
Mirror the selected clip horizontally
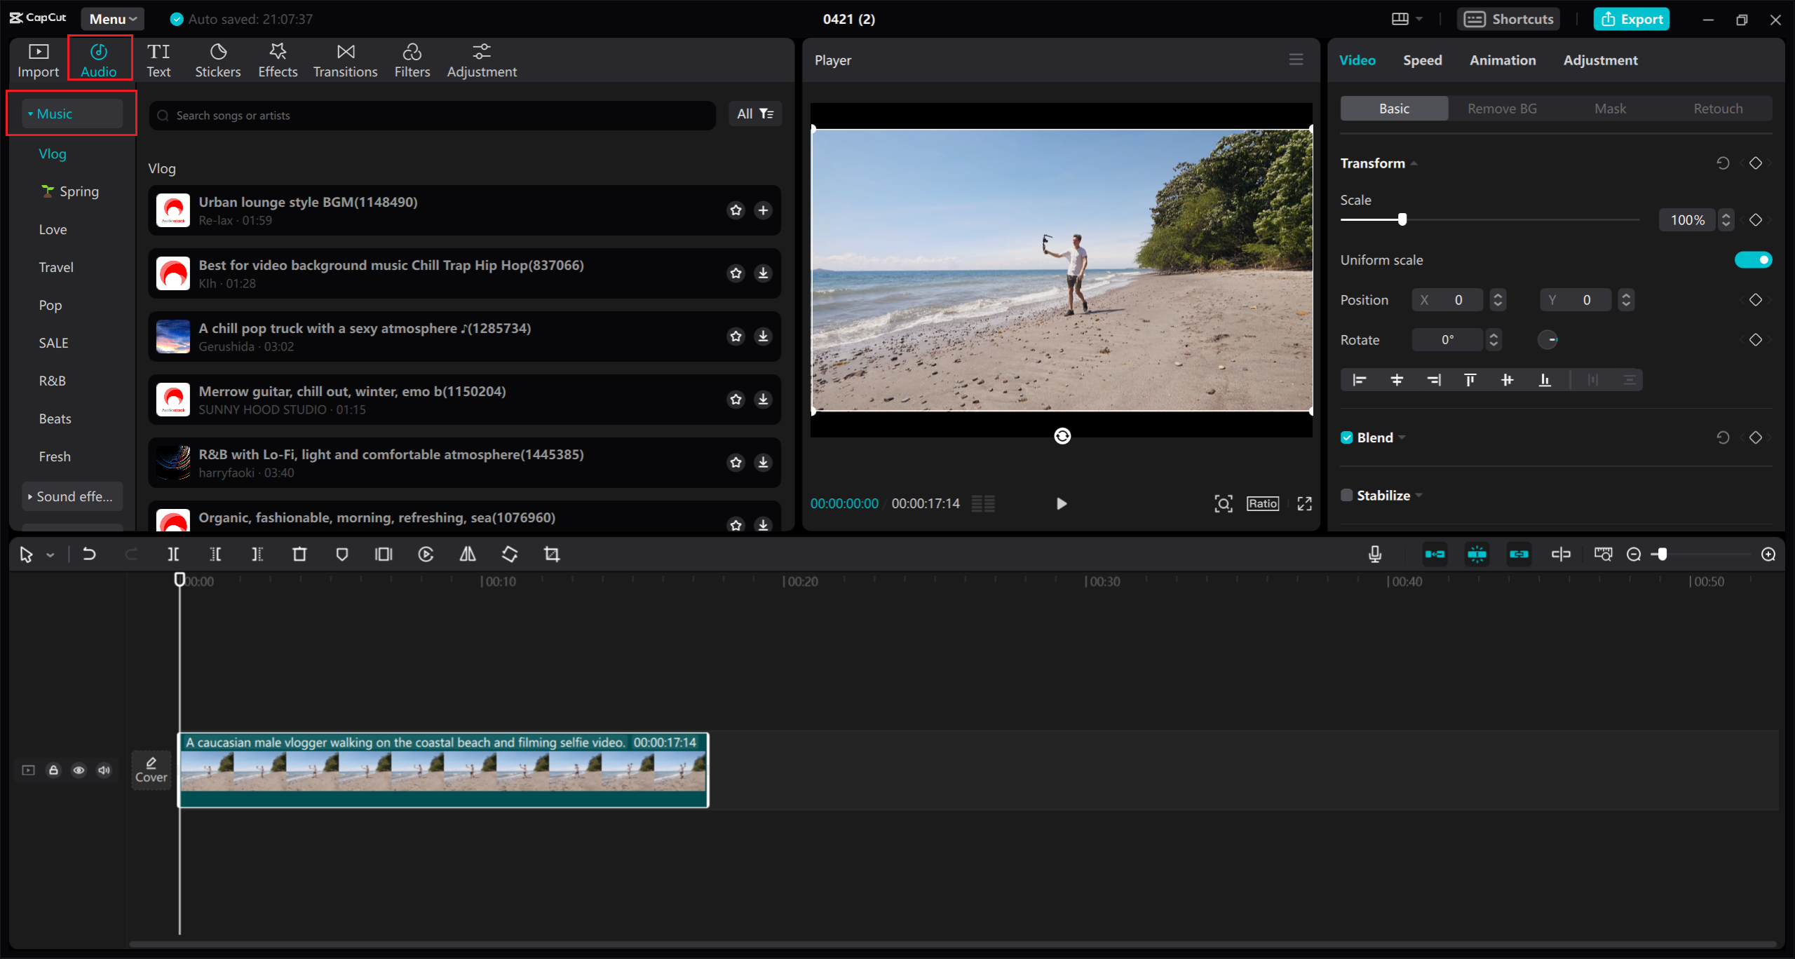tap(467, 554)
